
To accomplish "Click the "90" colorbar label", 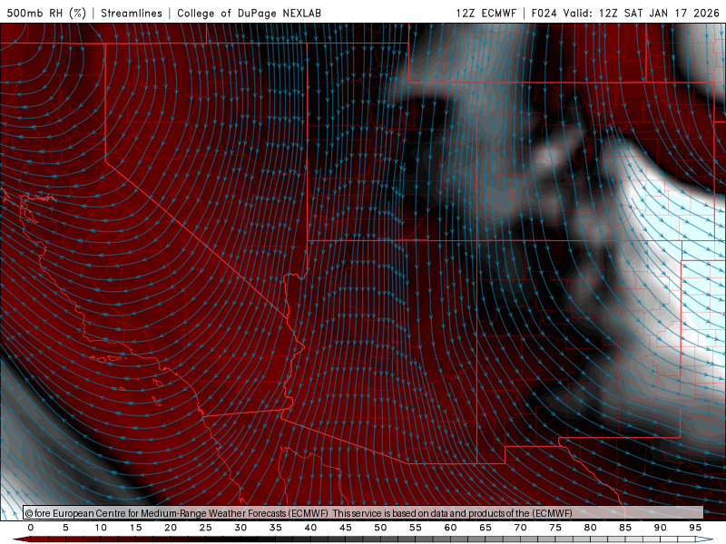I will tap(660, 528).
